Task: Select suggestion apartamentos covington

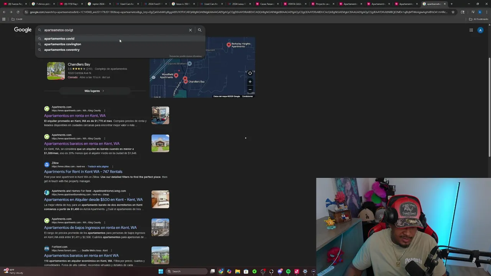Action: (120, 44)
